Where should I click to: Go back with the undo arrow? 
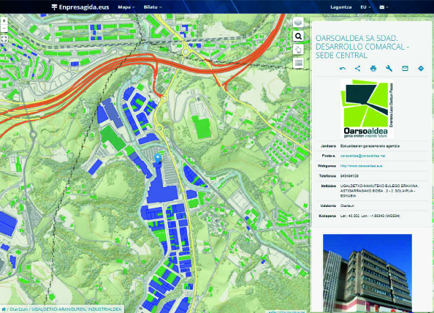[343, 69]
